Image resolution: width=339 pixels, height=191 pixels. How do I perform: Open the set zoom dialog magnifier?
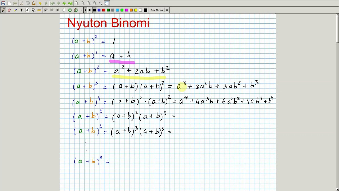tap(101, 3)
